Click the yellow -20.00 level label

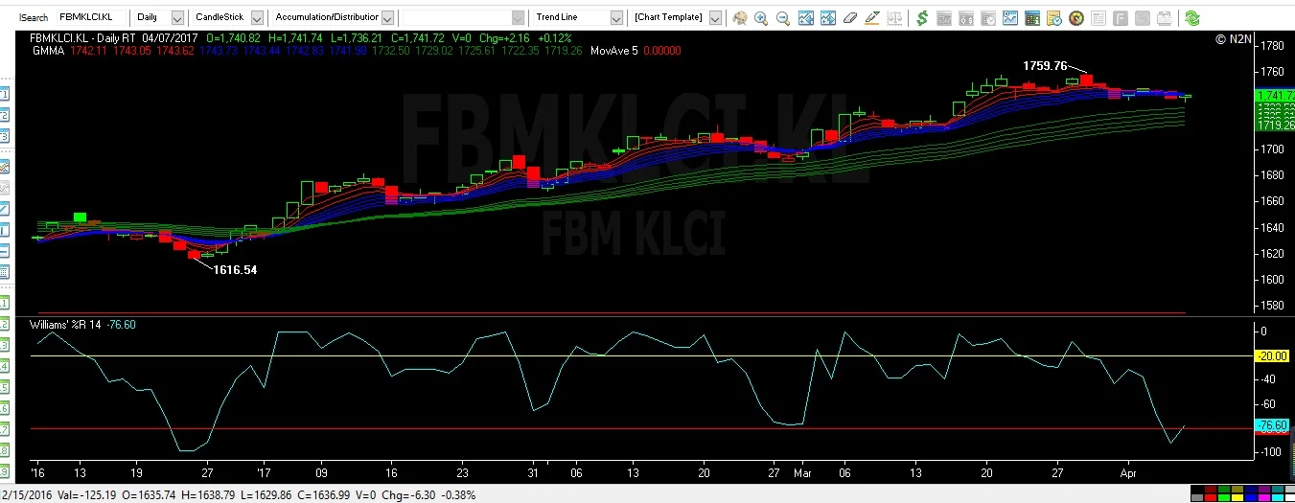1272,355
